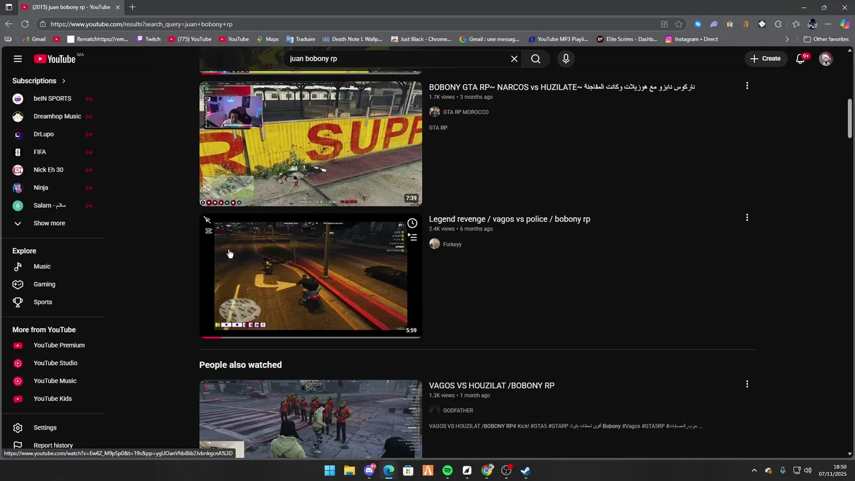Open the GTA RP MOROCCO channel
The image size is (855, 481).
[x=466, y=112]
